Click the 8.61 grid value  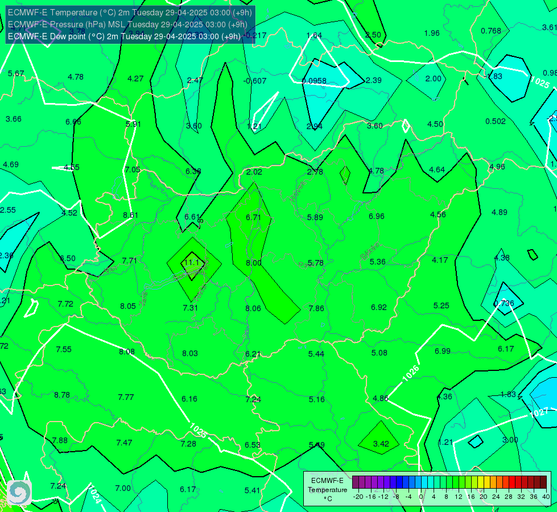(130, 215)
